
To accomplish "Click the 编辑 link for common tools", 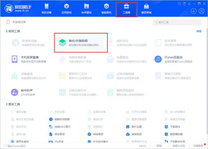I will (x=199, y=31).
